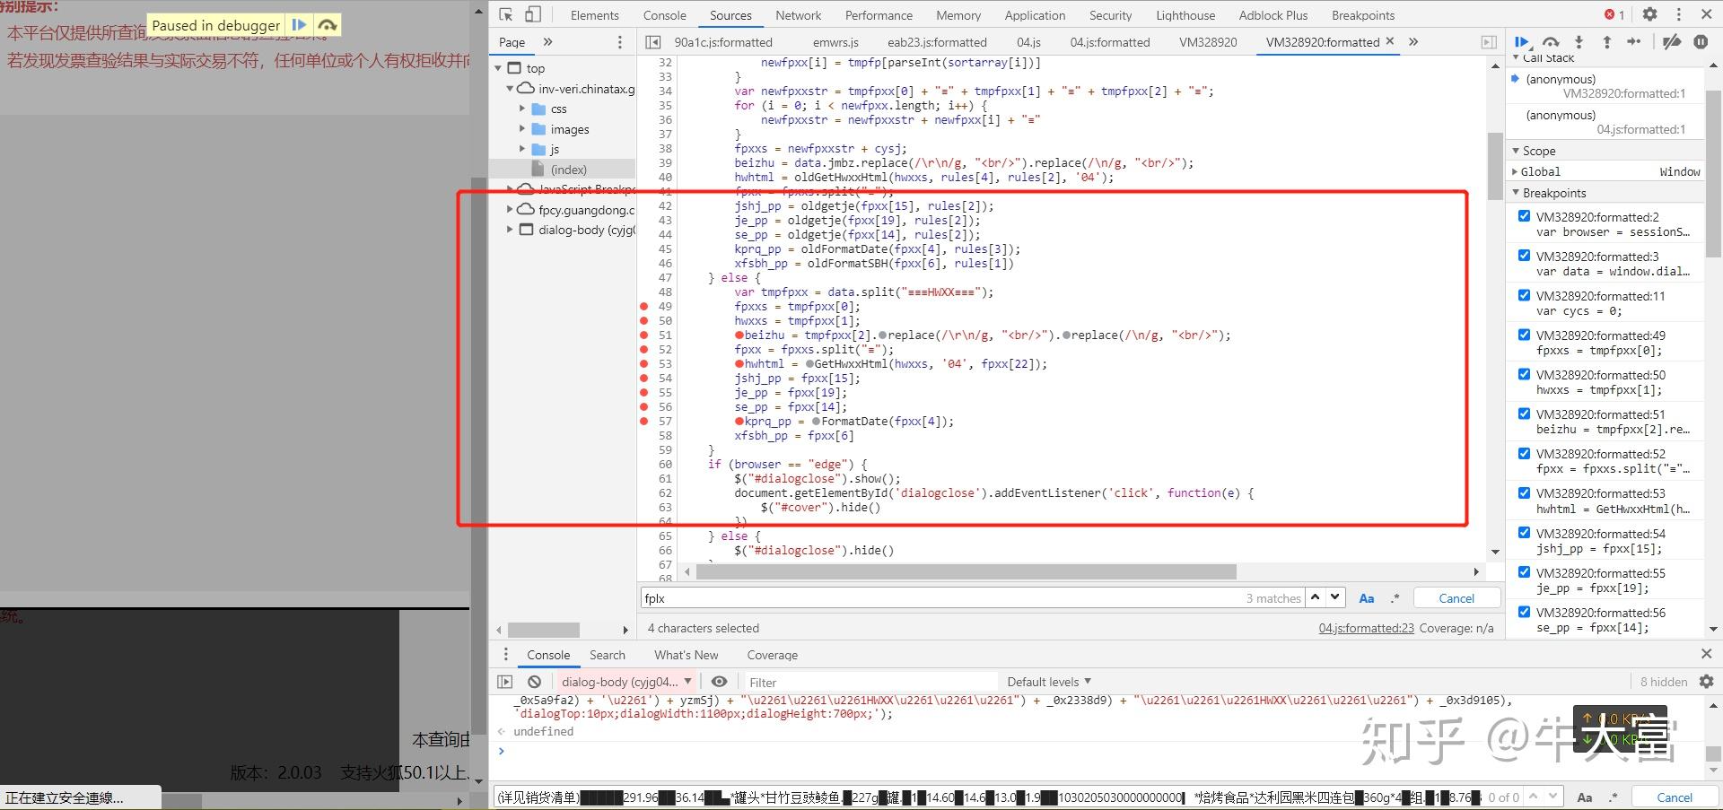Open the Default levels dropdown

(x=1048, y=682)
